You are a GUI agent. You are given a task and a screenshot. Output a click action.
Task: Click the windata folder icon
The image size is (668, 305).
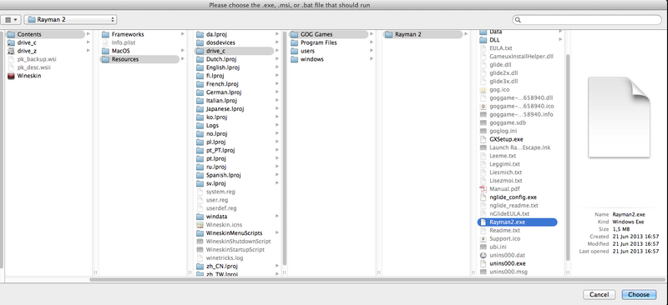click(200, 217)
